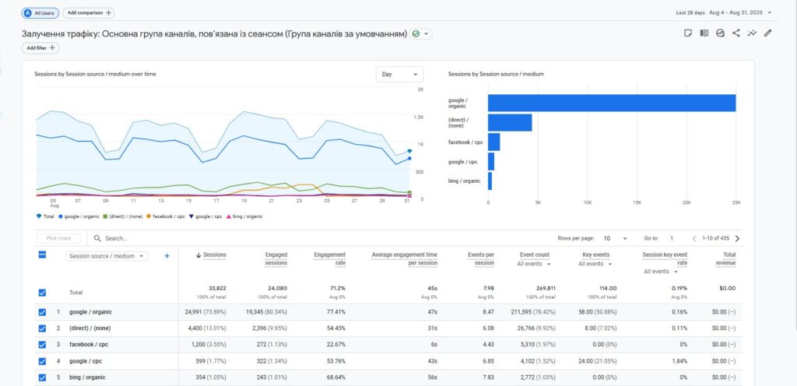Click the Add filter button
Screen dimensions: 797x386
(x=41, y=47)
